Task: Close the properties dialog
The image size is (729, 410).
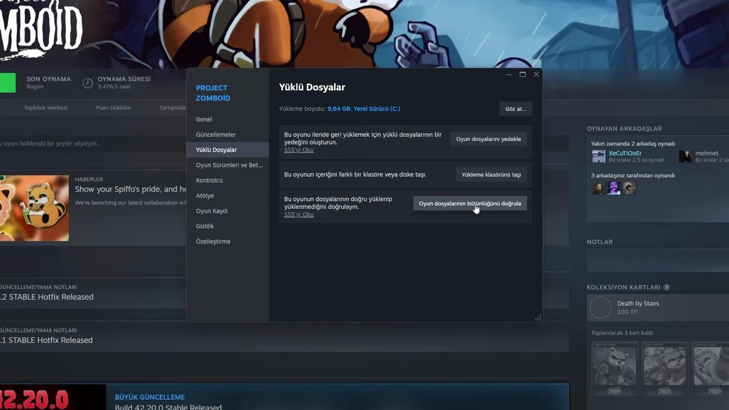Action: (x=536, y=75)
